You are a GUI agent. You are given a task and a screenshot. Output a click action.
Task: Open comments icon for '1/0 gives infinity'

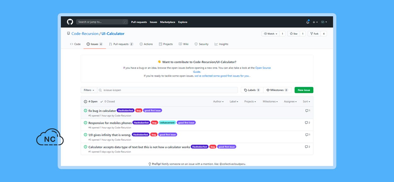308,135
